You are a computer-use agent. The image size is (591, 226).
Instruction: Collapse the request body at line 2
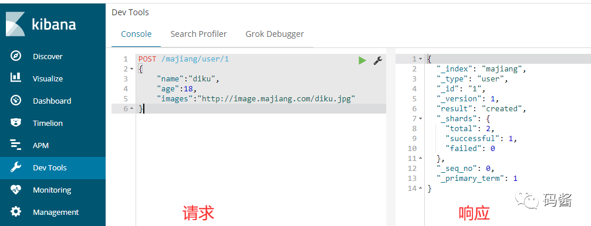coord(131,69)
